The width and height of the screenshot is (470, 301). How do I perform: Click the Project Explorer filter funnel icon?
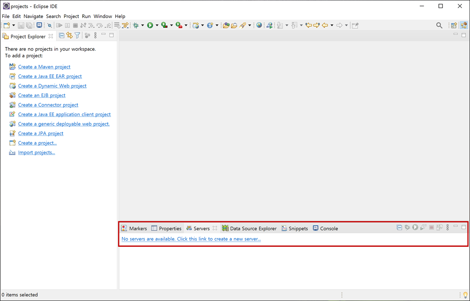pos(77,36)
